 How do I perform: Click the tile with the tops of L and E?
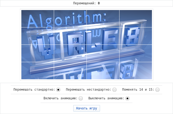pyautogui.click(x=103, y=36)
